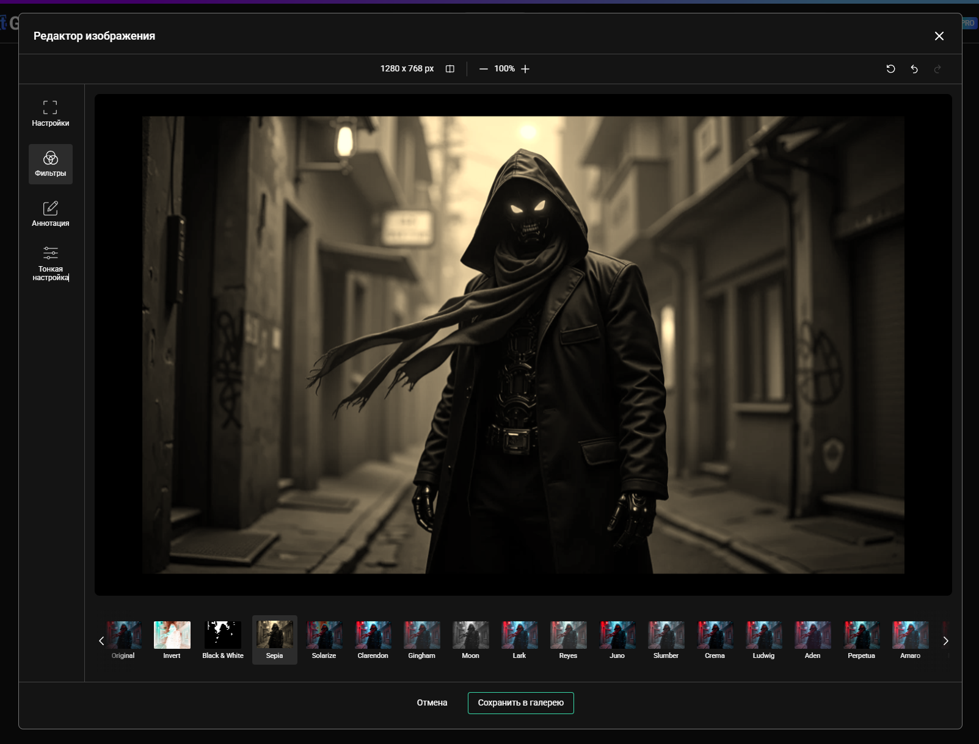Click the 100% zoom level value
Image resolution: width=979 pixels, height=744 pixels.
click(504, 69)
